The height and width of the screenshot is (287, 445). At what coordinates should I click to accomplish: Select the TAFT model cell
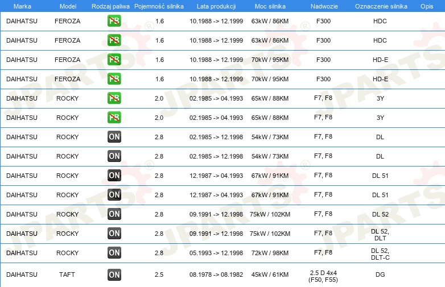[x=67, y=274]
